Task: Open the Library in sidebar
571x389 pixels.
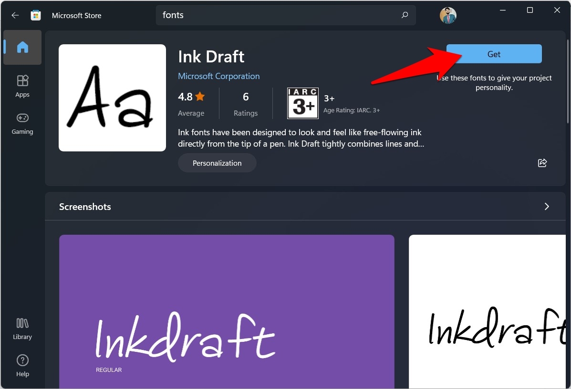Action: [22, 329]
